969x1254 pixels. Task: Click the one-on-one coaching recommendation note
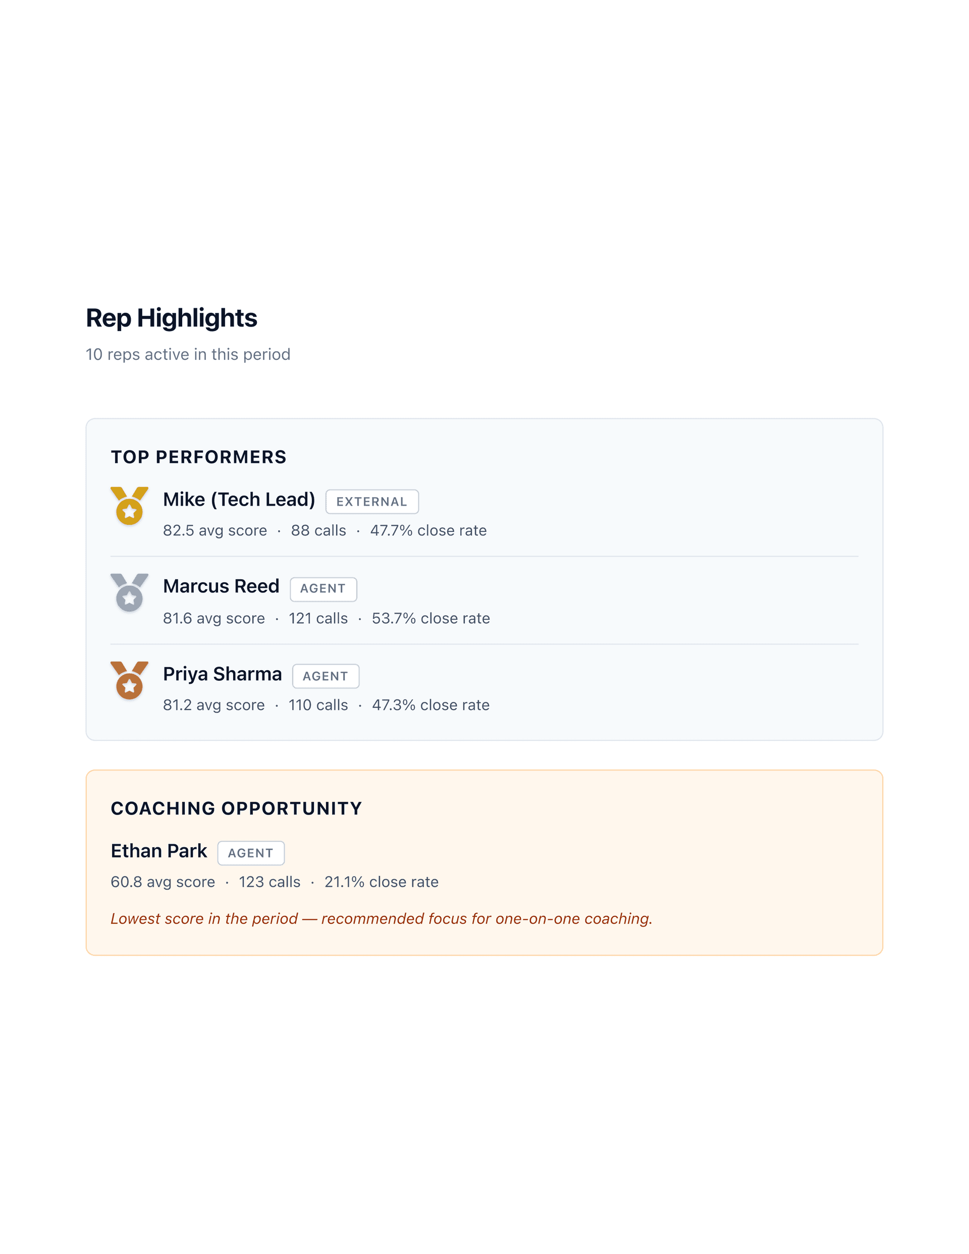[x=382, y=919]
